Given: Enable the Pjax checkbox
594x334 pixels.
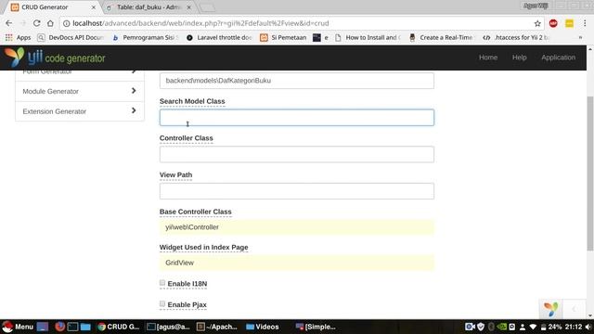Looking at the screenshot, I should pos(162,303).
